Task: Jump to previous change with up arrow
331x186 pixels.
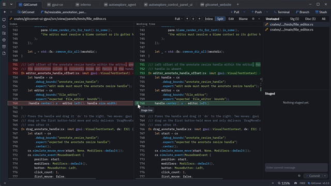Action: [x=187, y=19]
